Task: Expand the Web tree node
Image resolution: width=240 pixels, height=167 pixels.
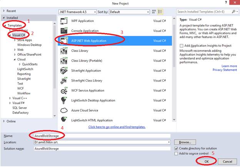Action: click(x=15, y=50)
